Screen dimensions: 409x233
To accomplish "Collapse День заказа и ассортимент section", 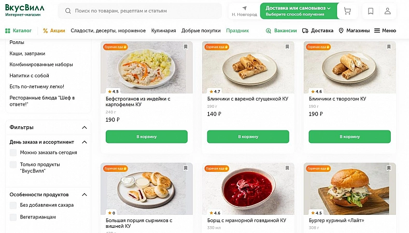I will pyautogui.click(x=84, y=142).
